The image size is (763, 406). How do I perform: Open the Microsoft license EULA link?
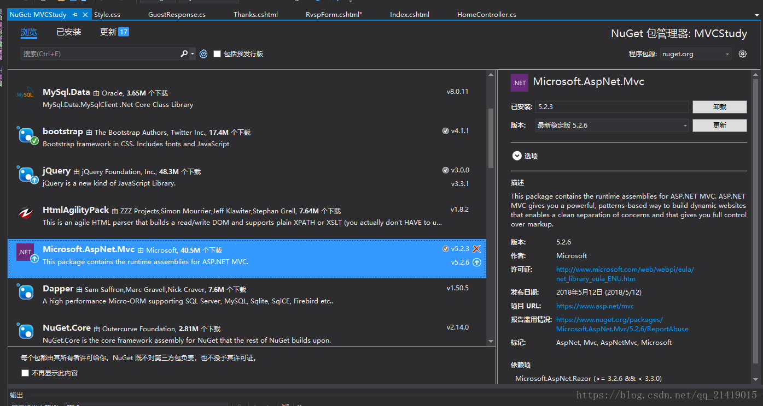click(625, 274)
